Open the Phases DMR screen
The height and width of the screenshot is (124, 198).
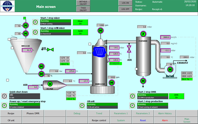tap(33, 113)
